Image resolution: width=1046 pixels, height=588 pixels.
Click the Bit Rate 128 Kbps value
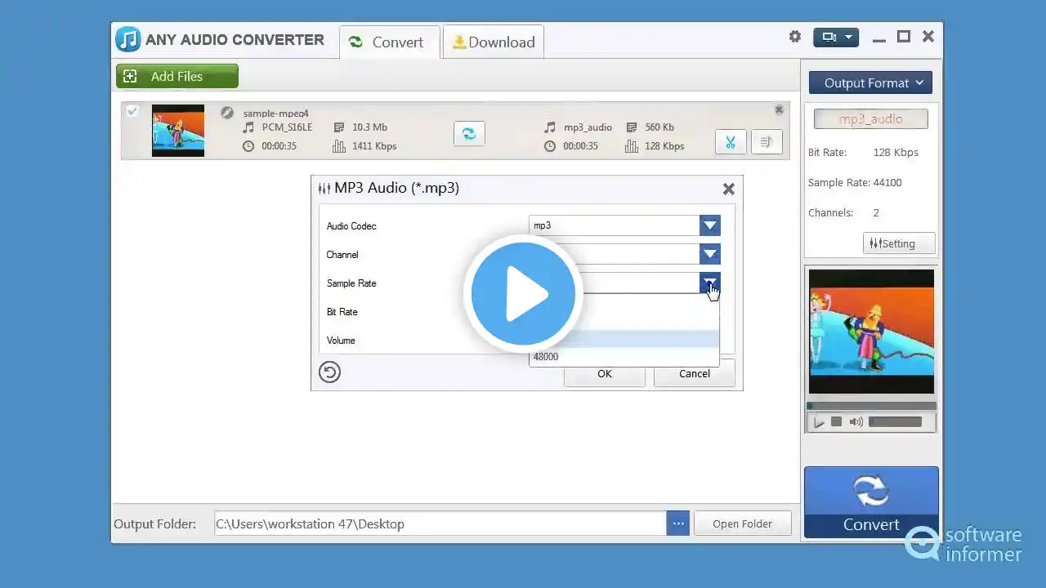click(896, 153)
